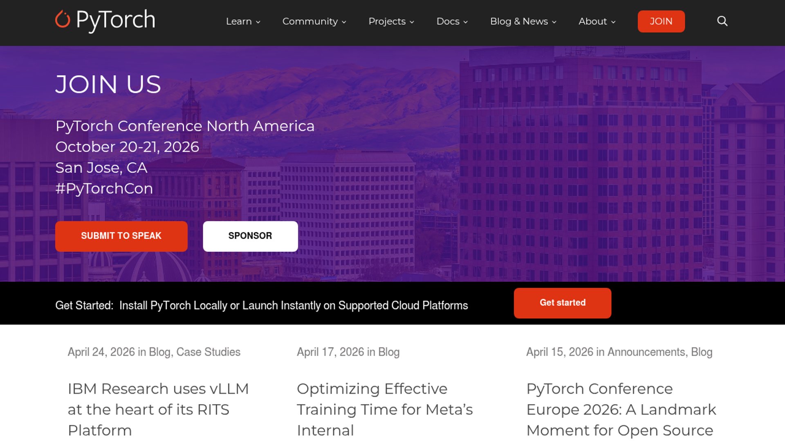Follow the Case Studies category link
Screen dimensions: 785x441
(208, 352)
